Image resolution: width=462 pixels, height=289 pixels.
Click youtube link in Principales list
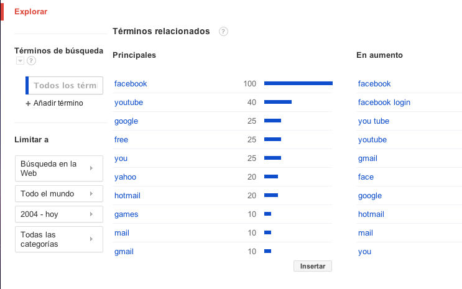pos(129,103)
